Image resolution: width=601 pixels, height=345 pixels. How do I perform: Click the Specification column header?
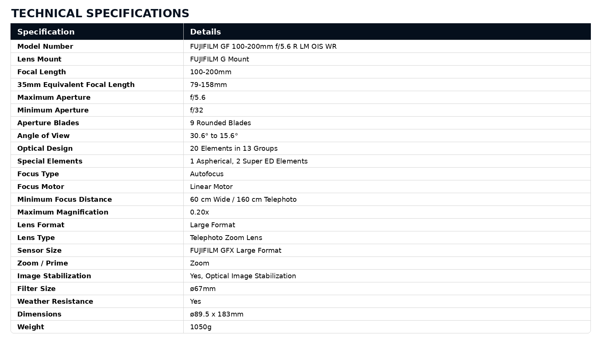tap(46, 32)
